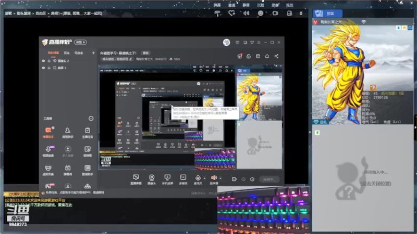Toggle the unlock padlock icon on the toolbar
Image resolution: width=417 pixels, height=234 pixels.
(x=249, y=56)
